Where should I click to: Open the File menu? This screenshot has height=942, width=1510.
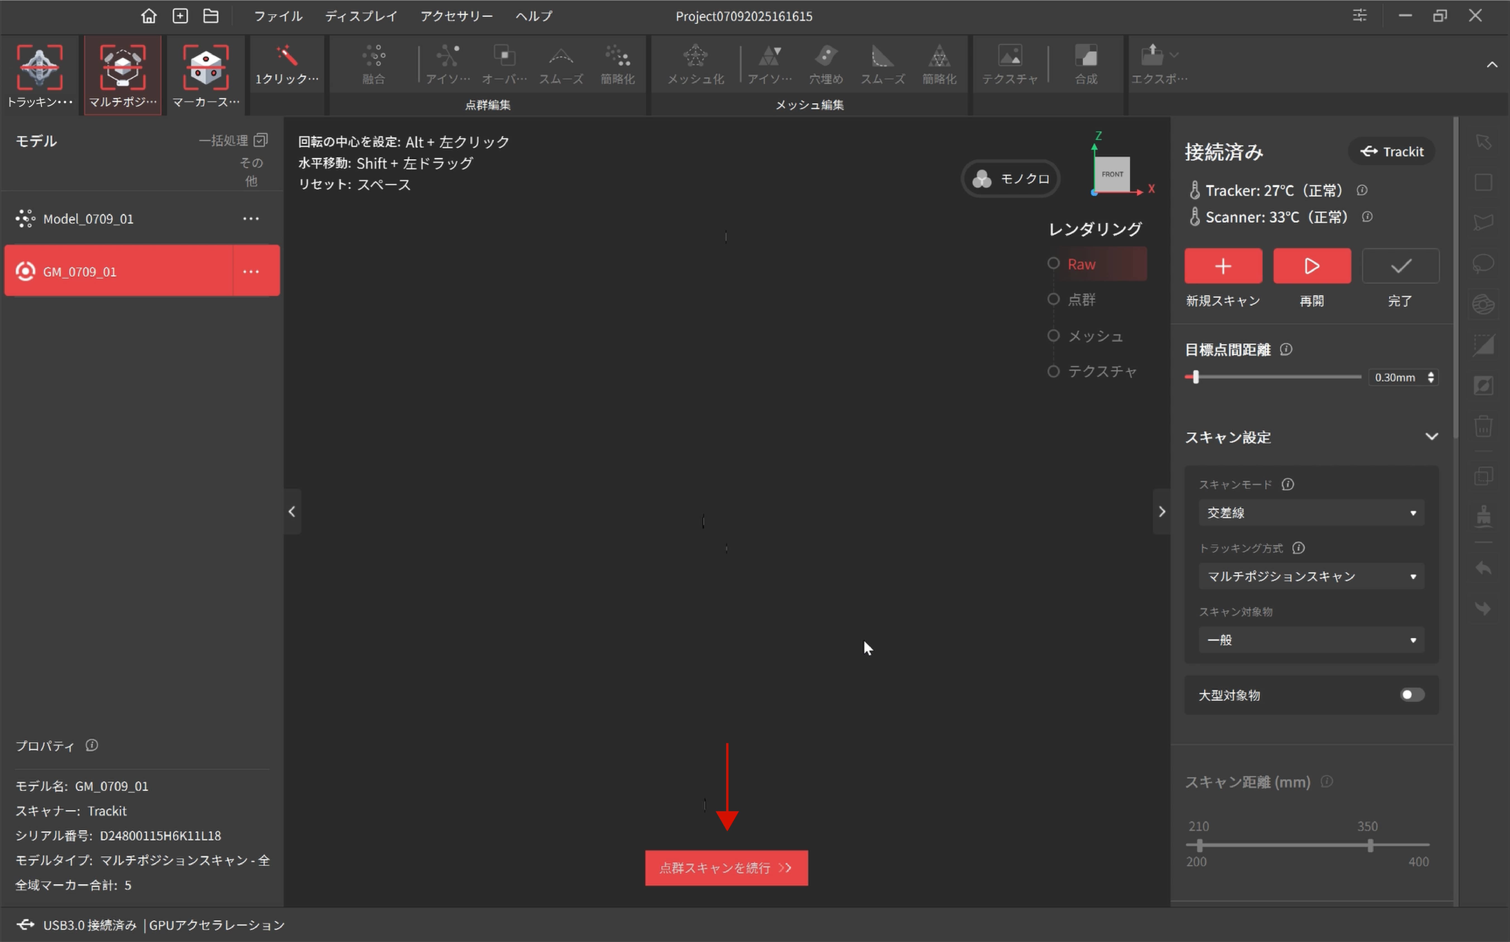coord(278,16)
